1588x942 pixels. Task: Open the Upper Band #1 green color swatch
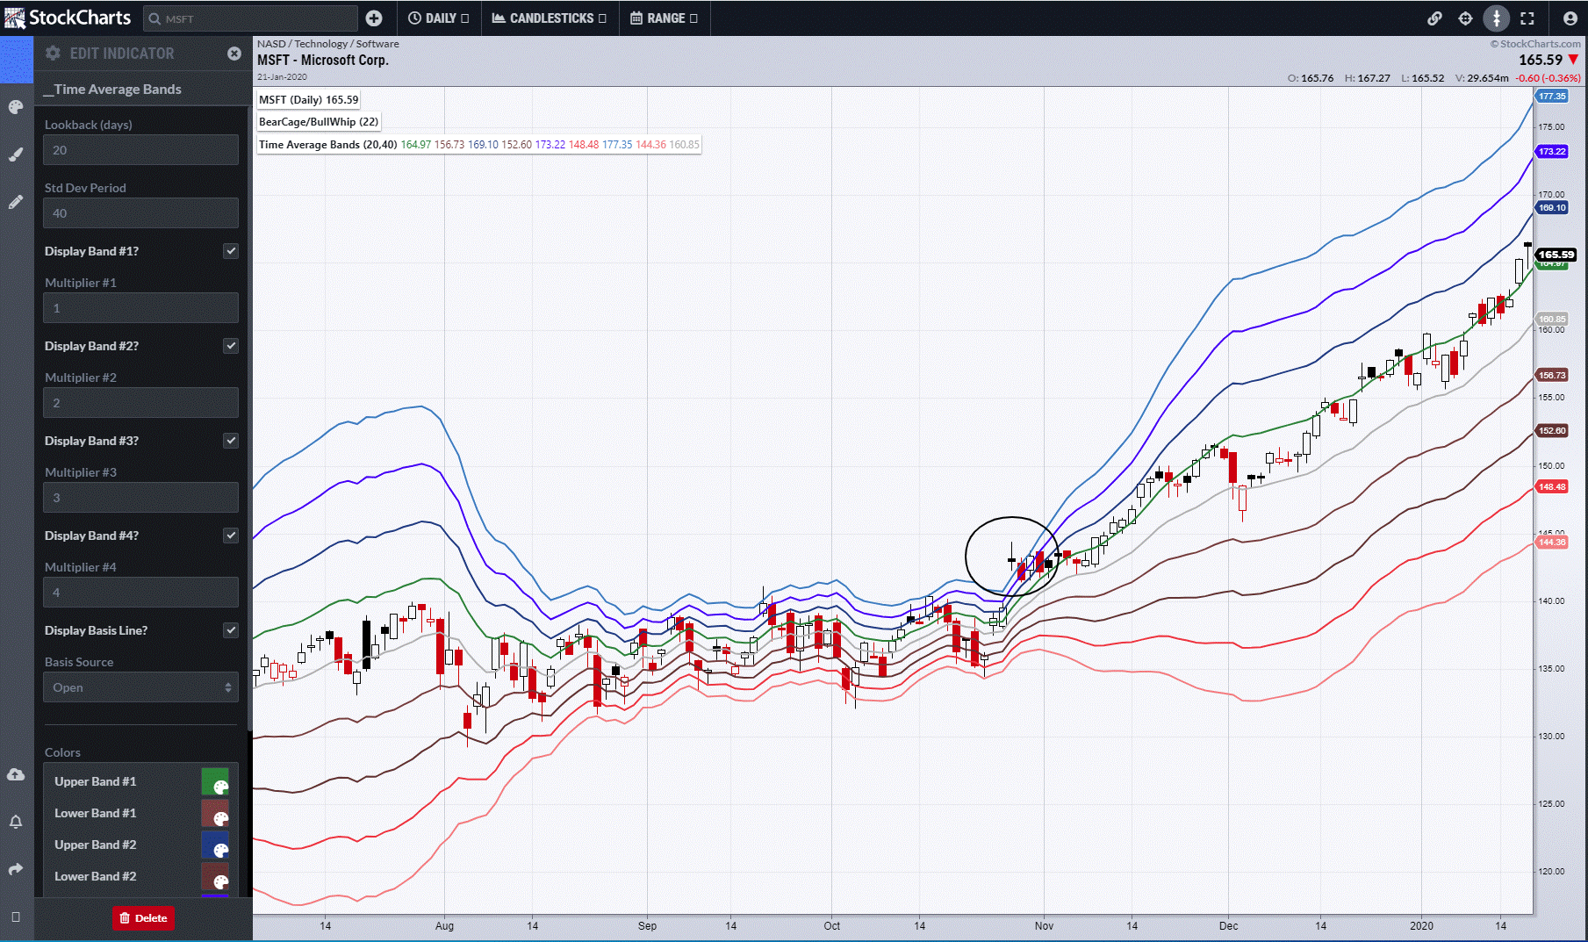[x=215, y=781]
